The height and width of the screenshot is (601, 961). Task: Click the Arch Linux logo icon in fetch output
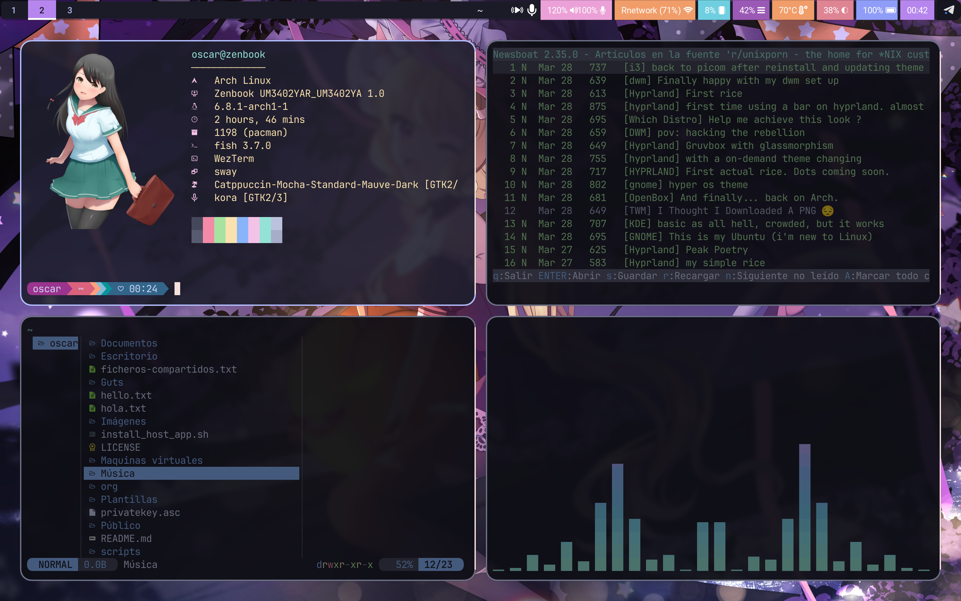click(x=194, y=81)
